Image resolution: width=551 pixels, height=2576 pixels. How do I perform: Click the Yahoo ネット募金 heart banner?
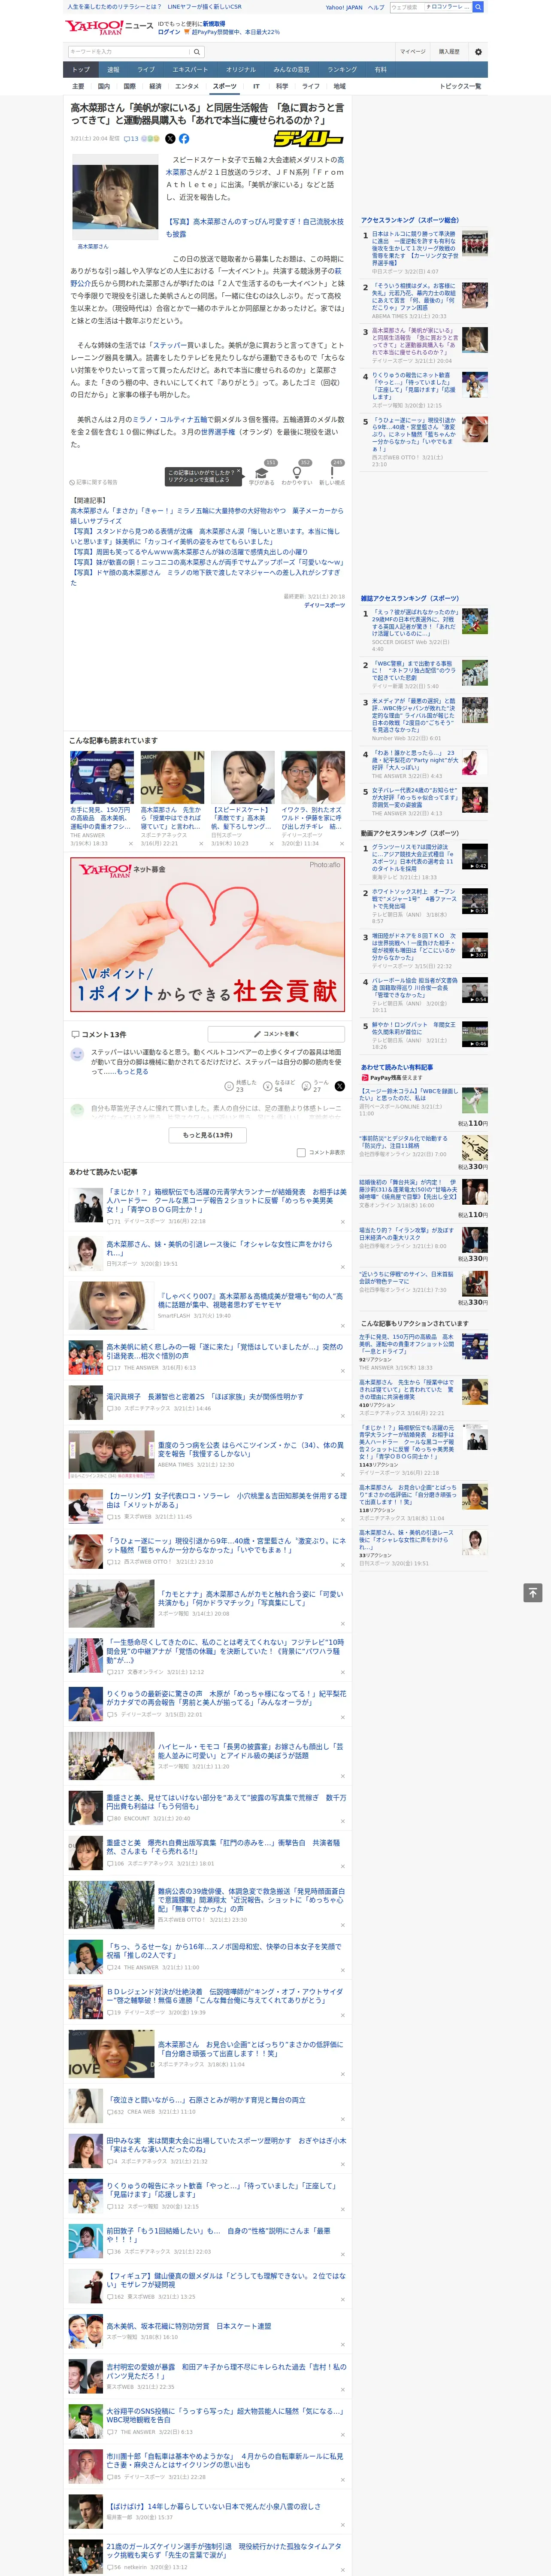click(x=208, y=934)
